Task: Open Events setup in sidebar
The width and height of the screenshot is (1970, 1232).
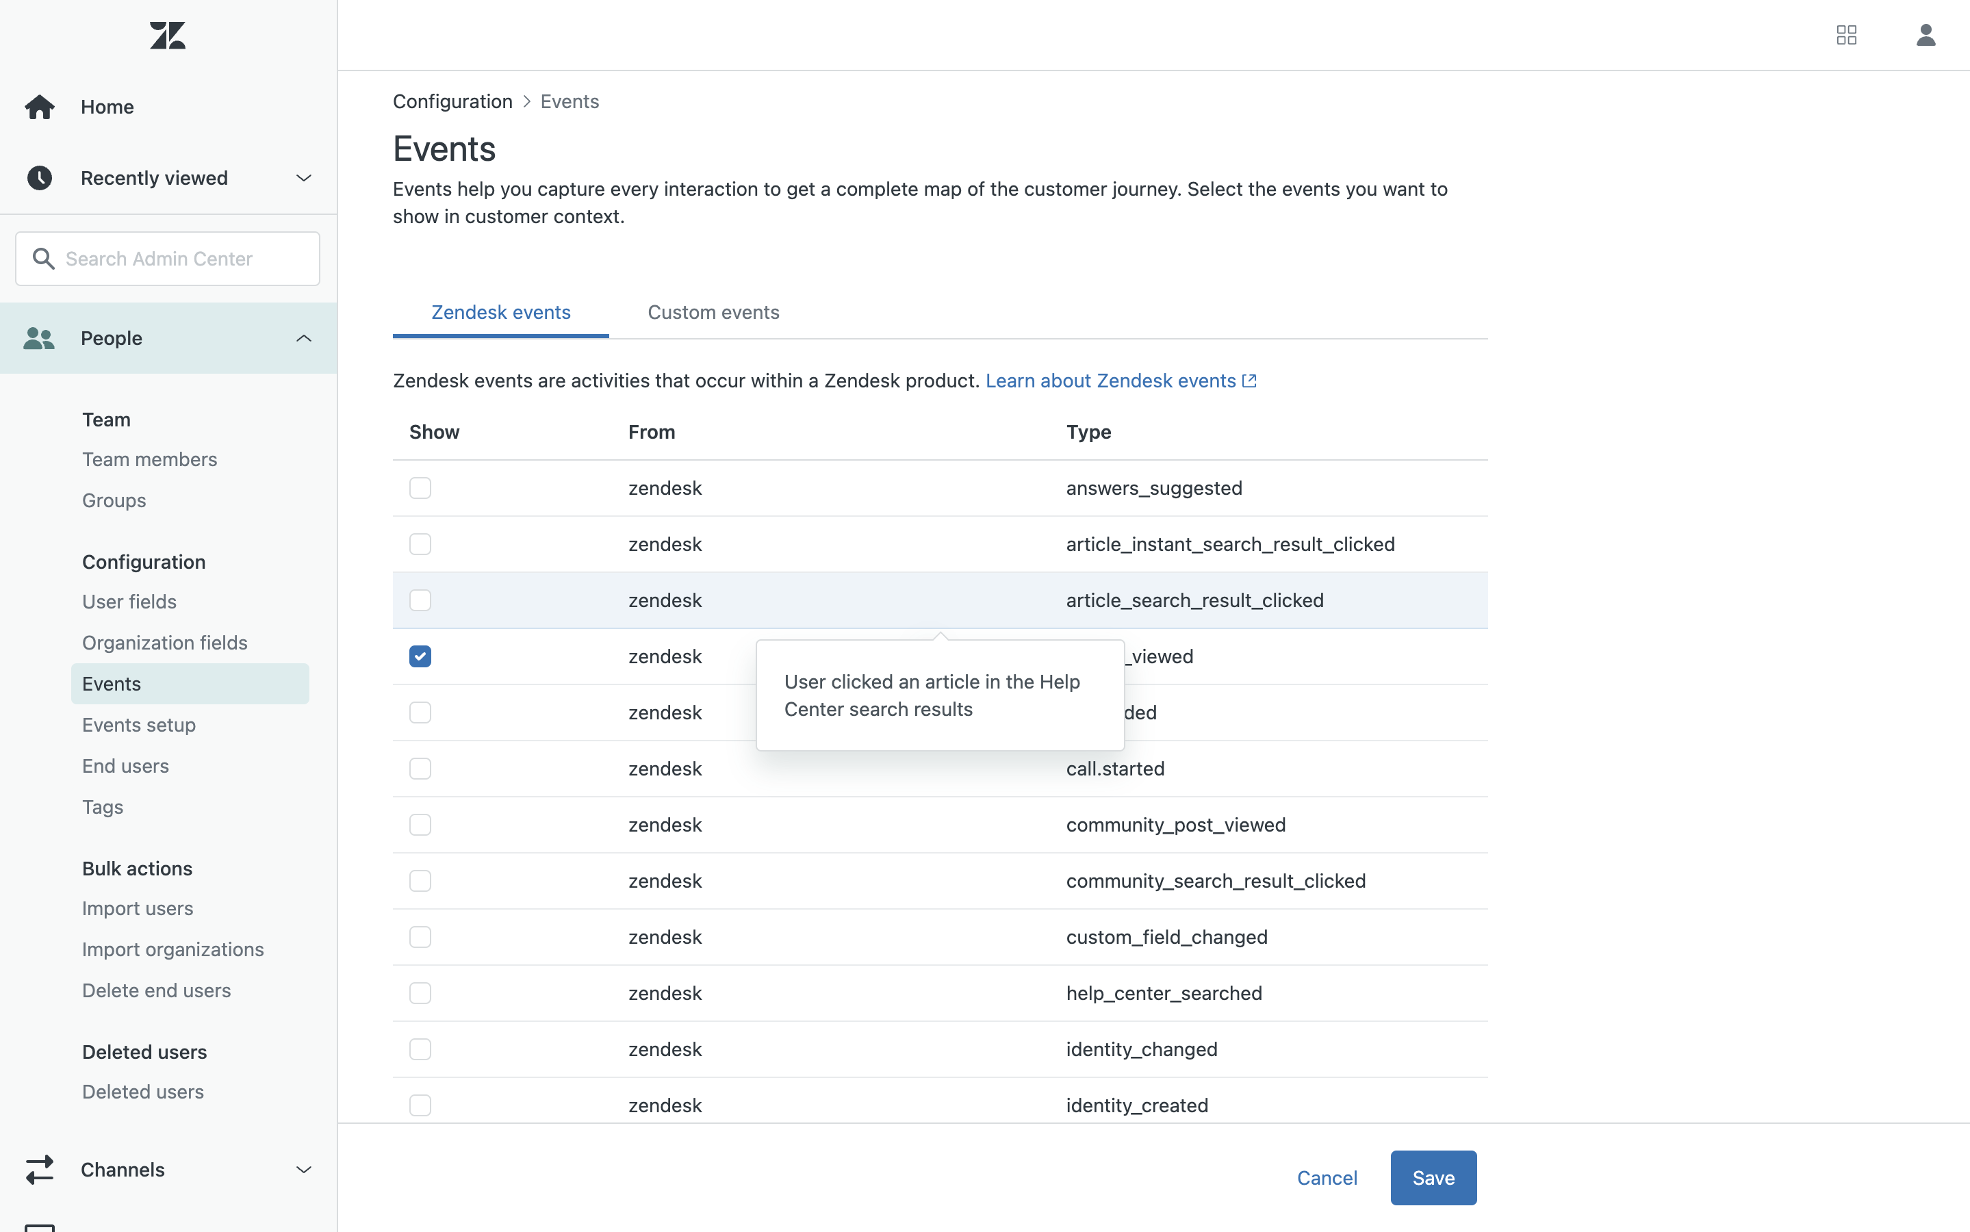Action: tap(138, 724)
